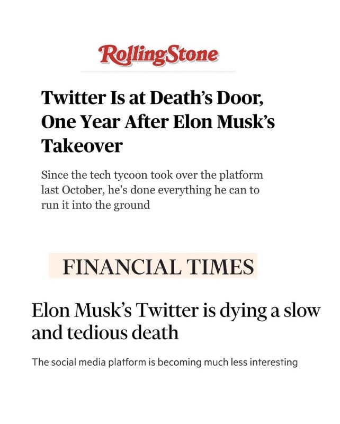Click the word "FINANCIAL" in the FT masthead
The width and height of the screenshot is (340, 424).
point(123,267)
